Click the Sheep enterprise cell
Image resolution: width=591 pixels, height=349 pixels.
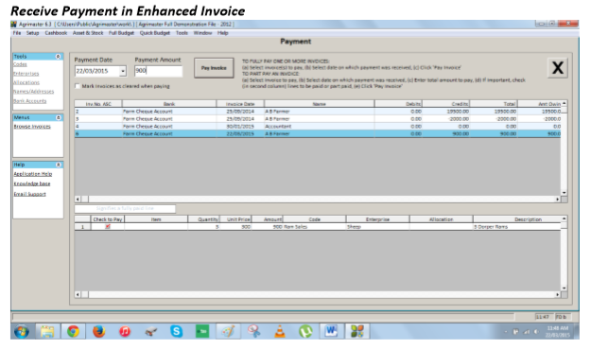[377, 227]
